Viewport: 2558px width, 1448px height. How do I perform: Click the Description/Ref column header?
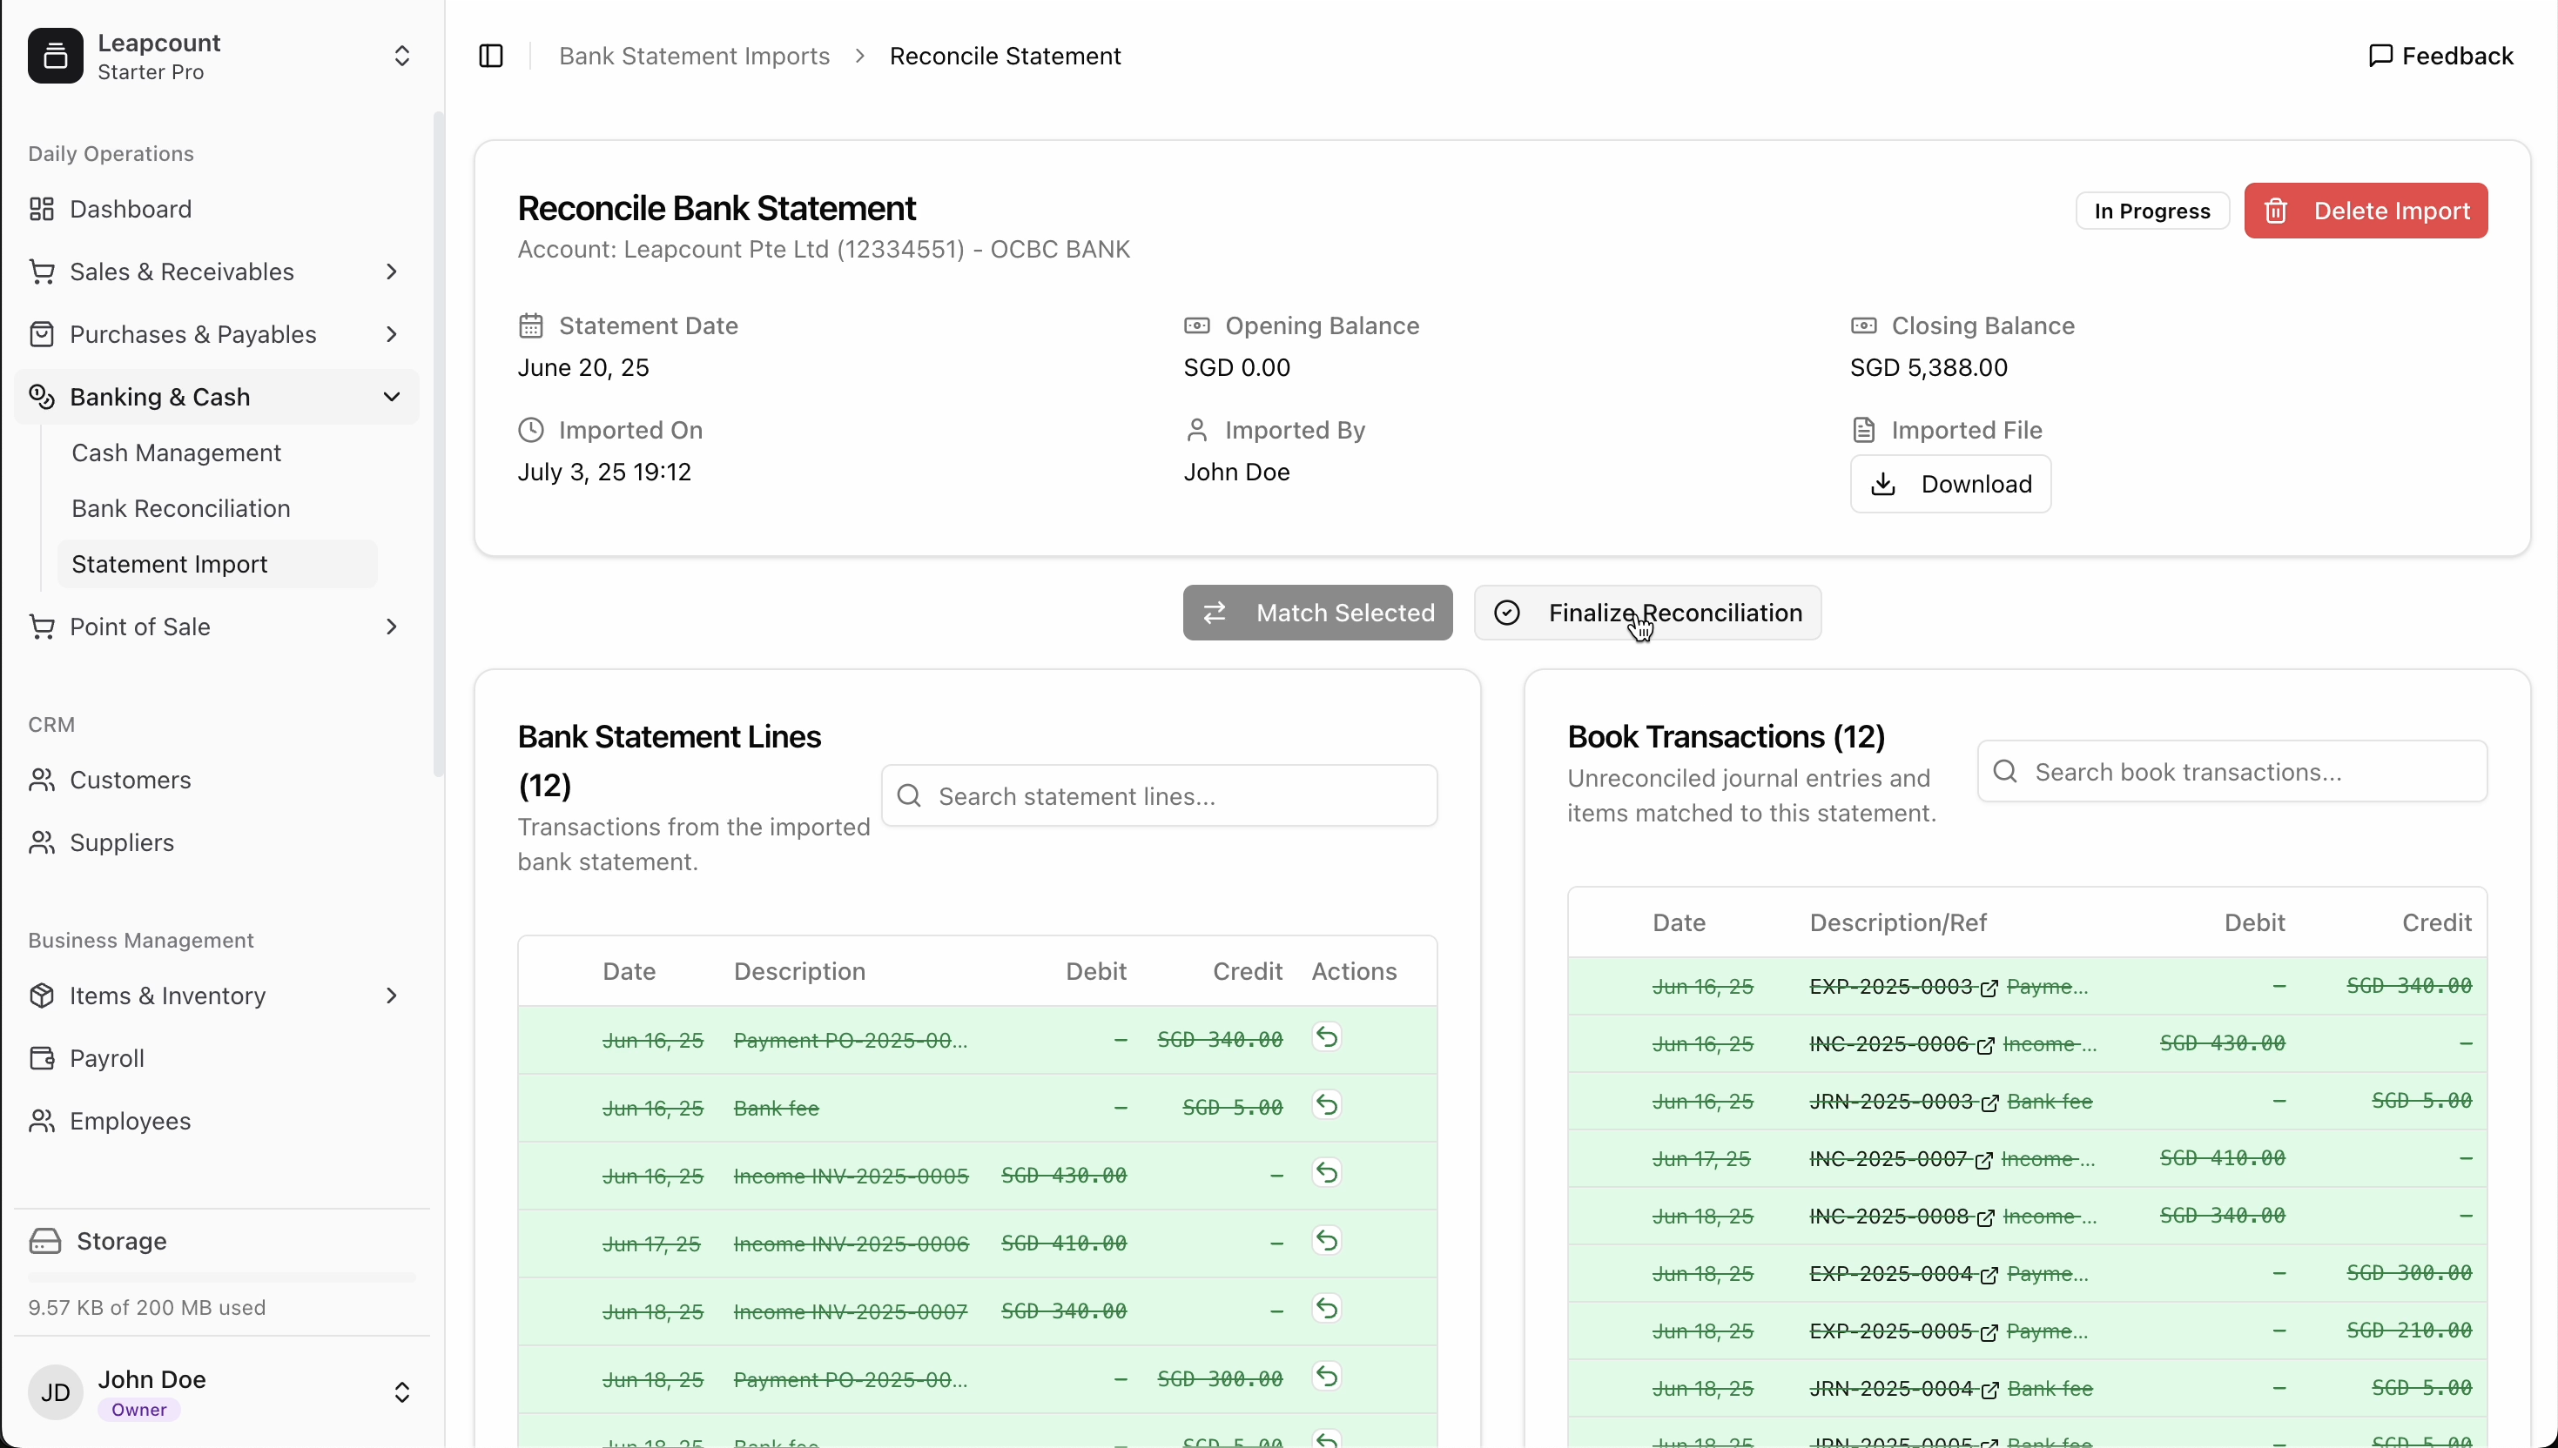(1898, 922)
